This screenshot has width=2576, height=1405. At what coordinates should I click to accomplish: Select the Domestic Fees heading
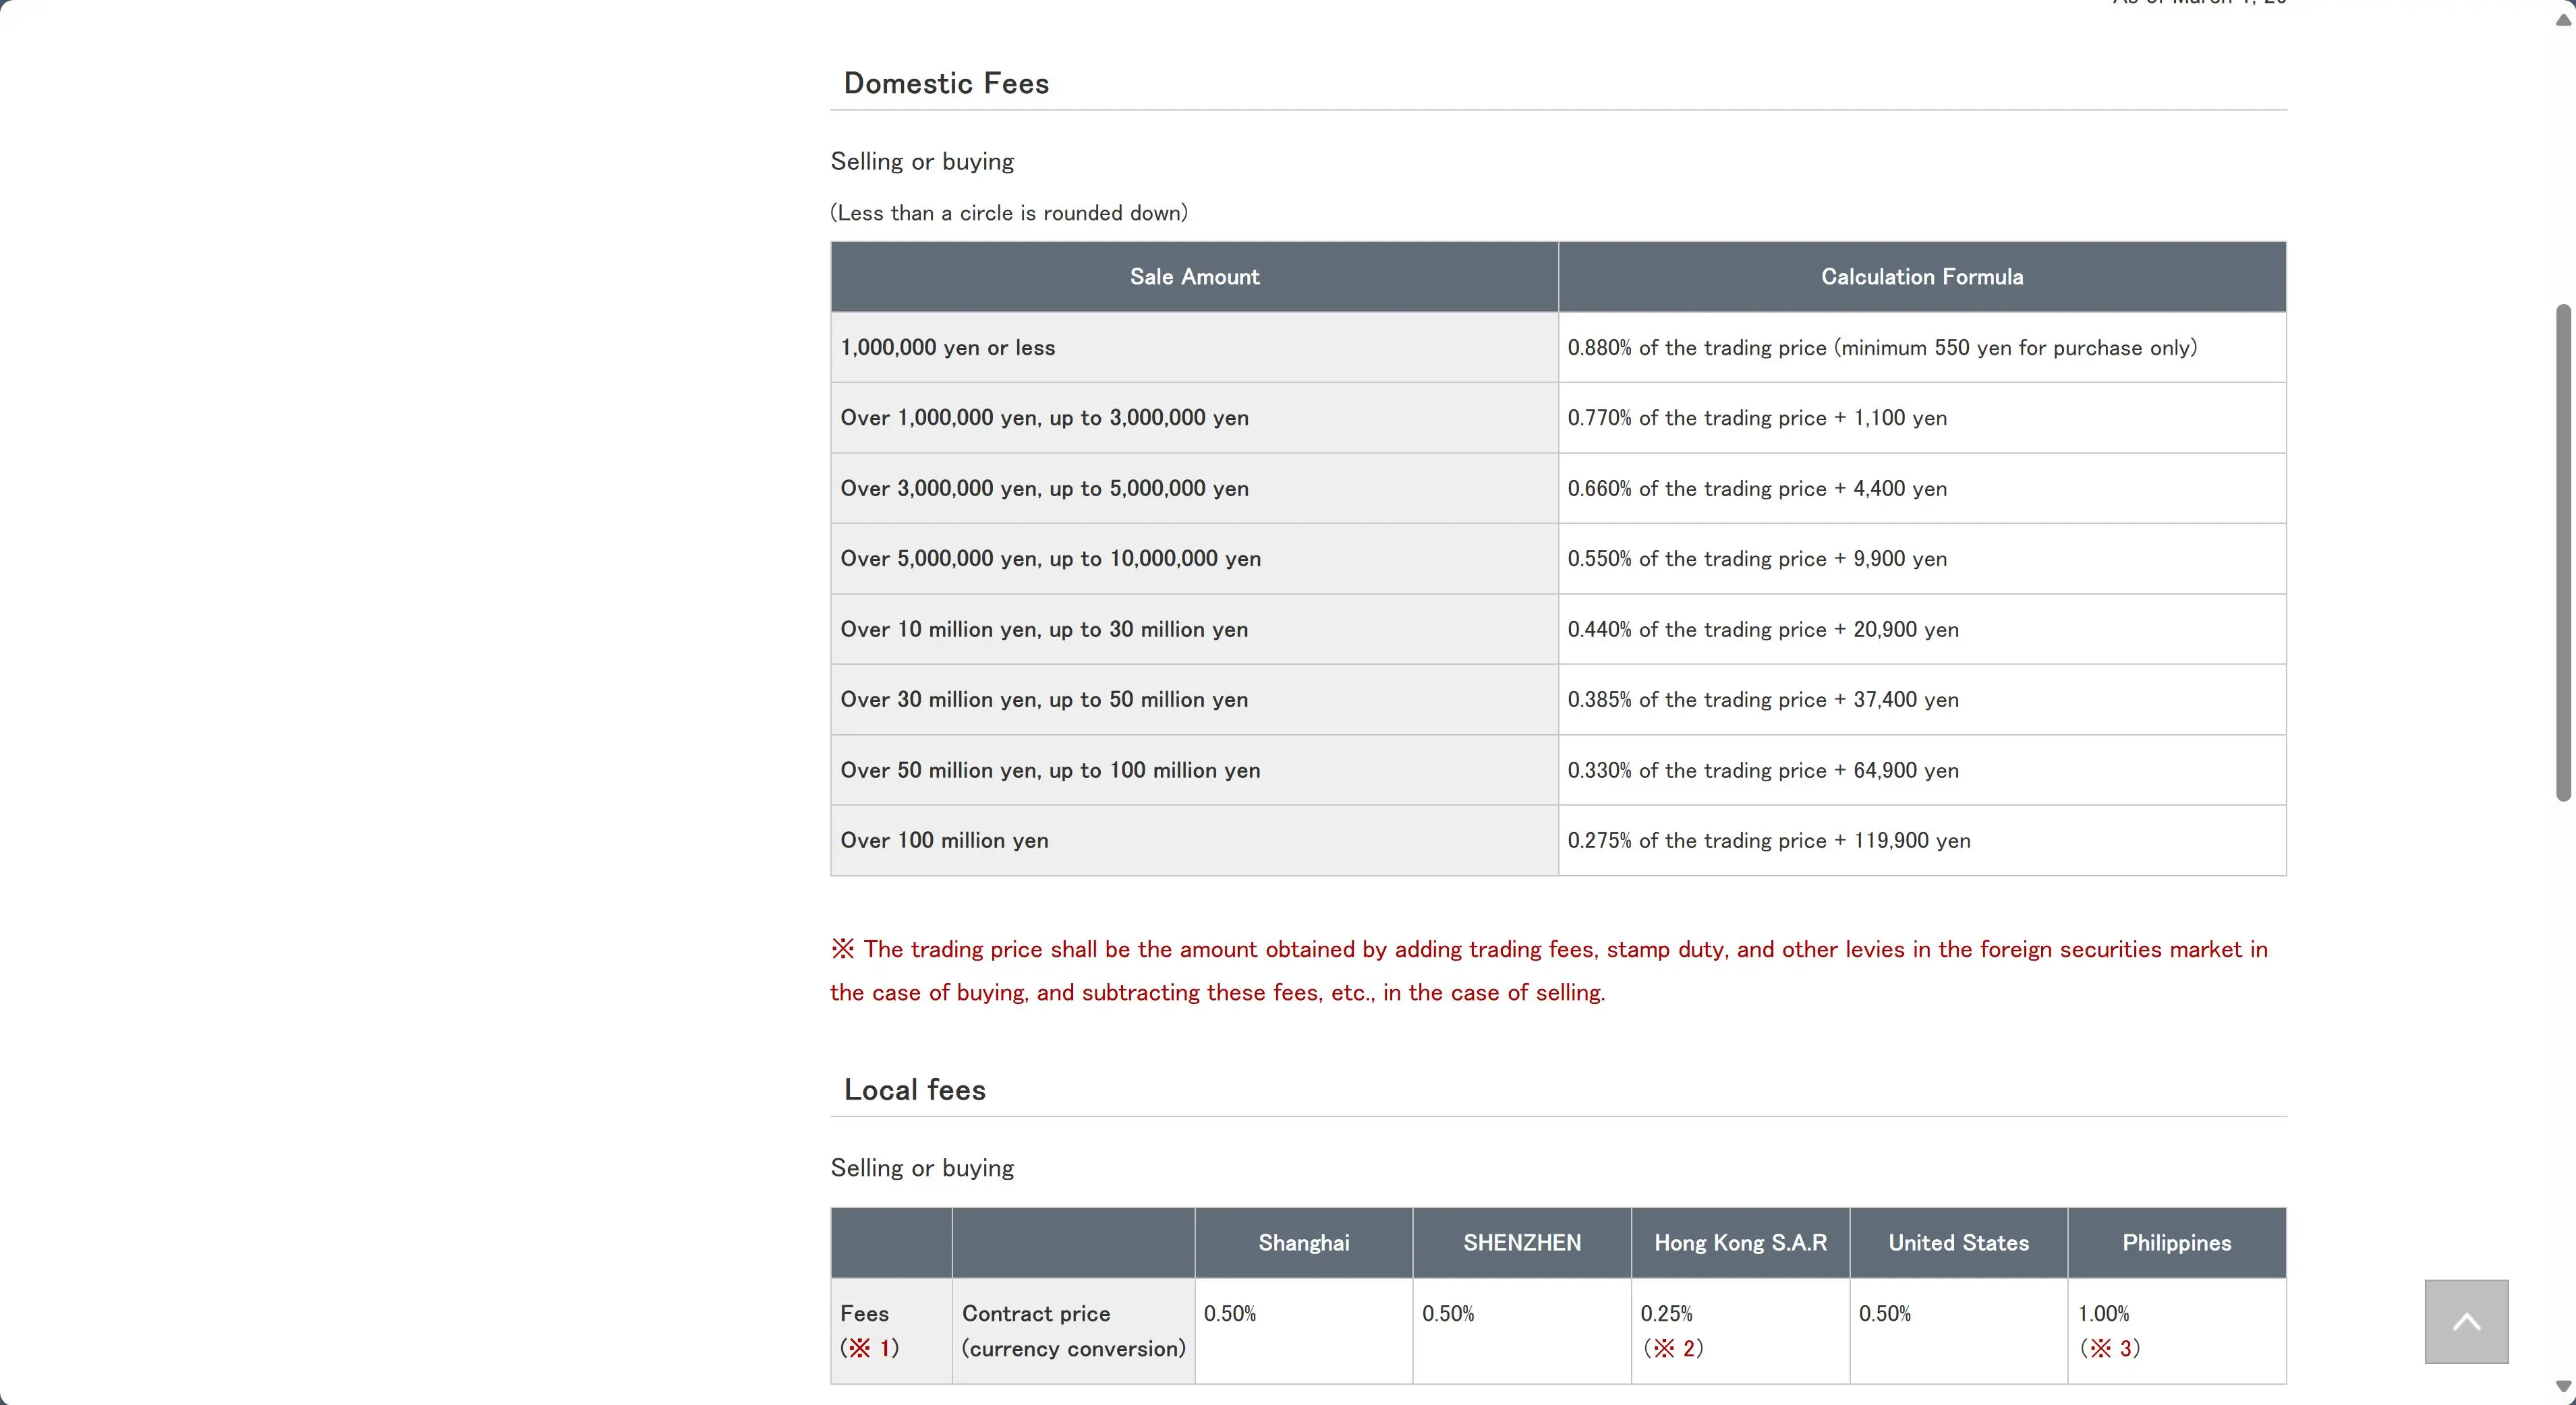(x=946, y=83)
